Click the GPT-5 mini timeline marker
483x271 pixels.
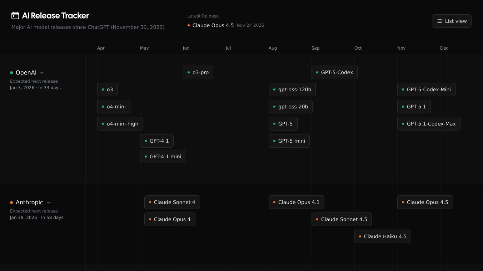pyautogui.click(x=289, y=141)
